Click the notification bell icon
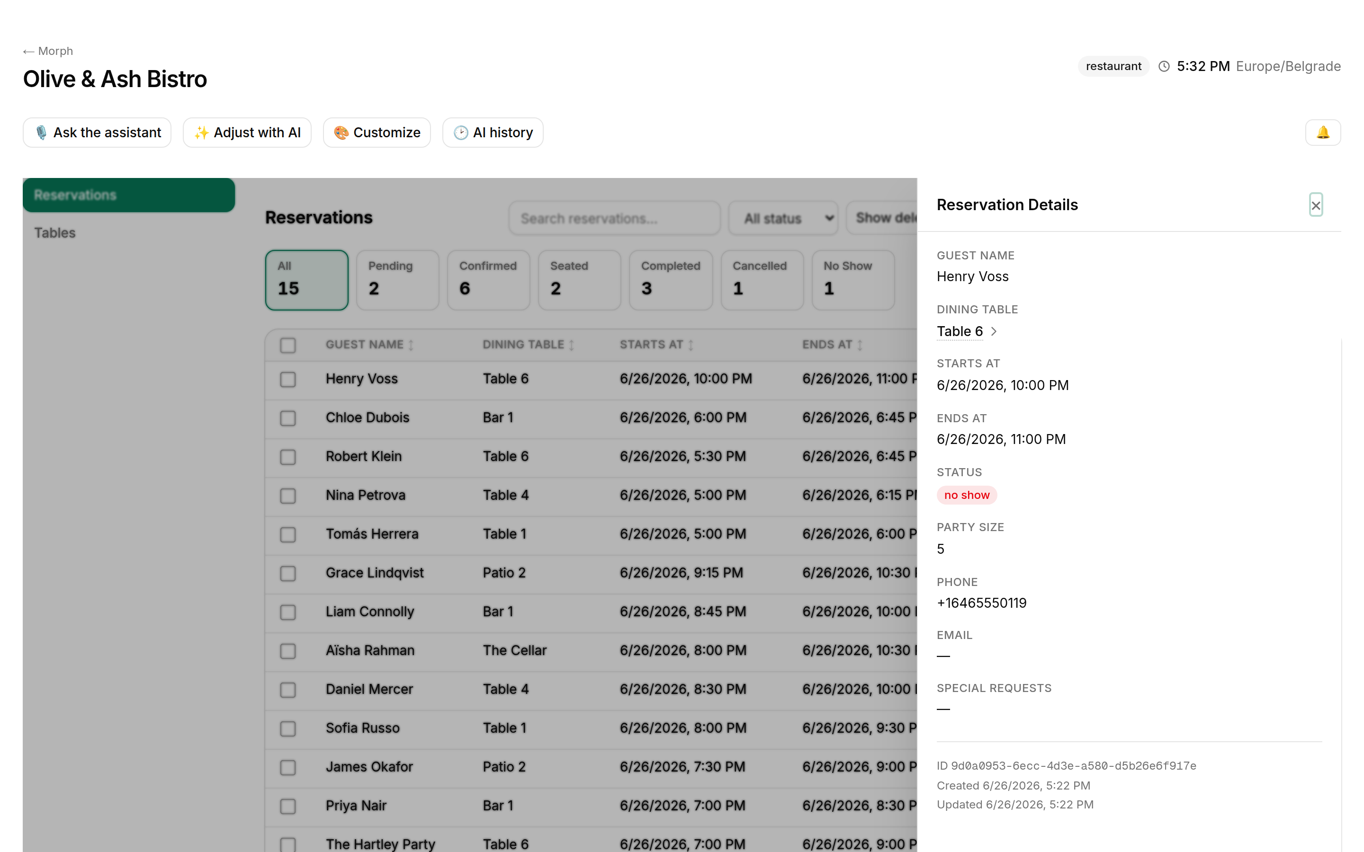The width and height of the screenshot is (1364, 852). [1322, 133]
